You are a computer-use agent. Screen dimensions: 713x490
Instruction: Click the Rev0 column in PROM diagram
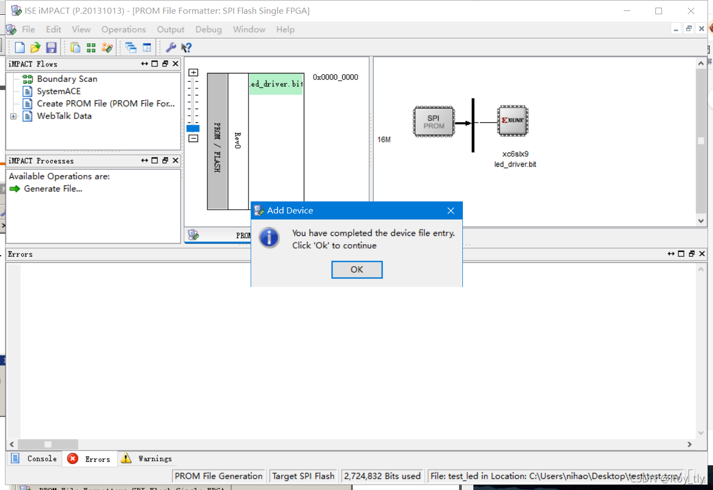coord(238,142)
